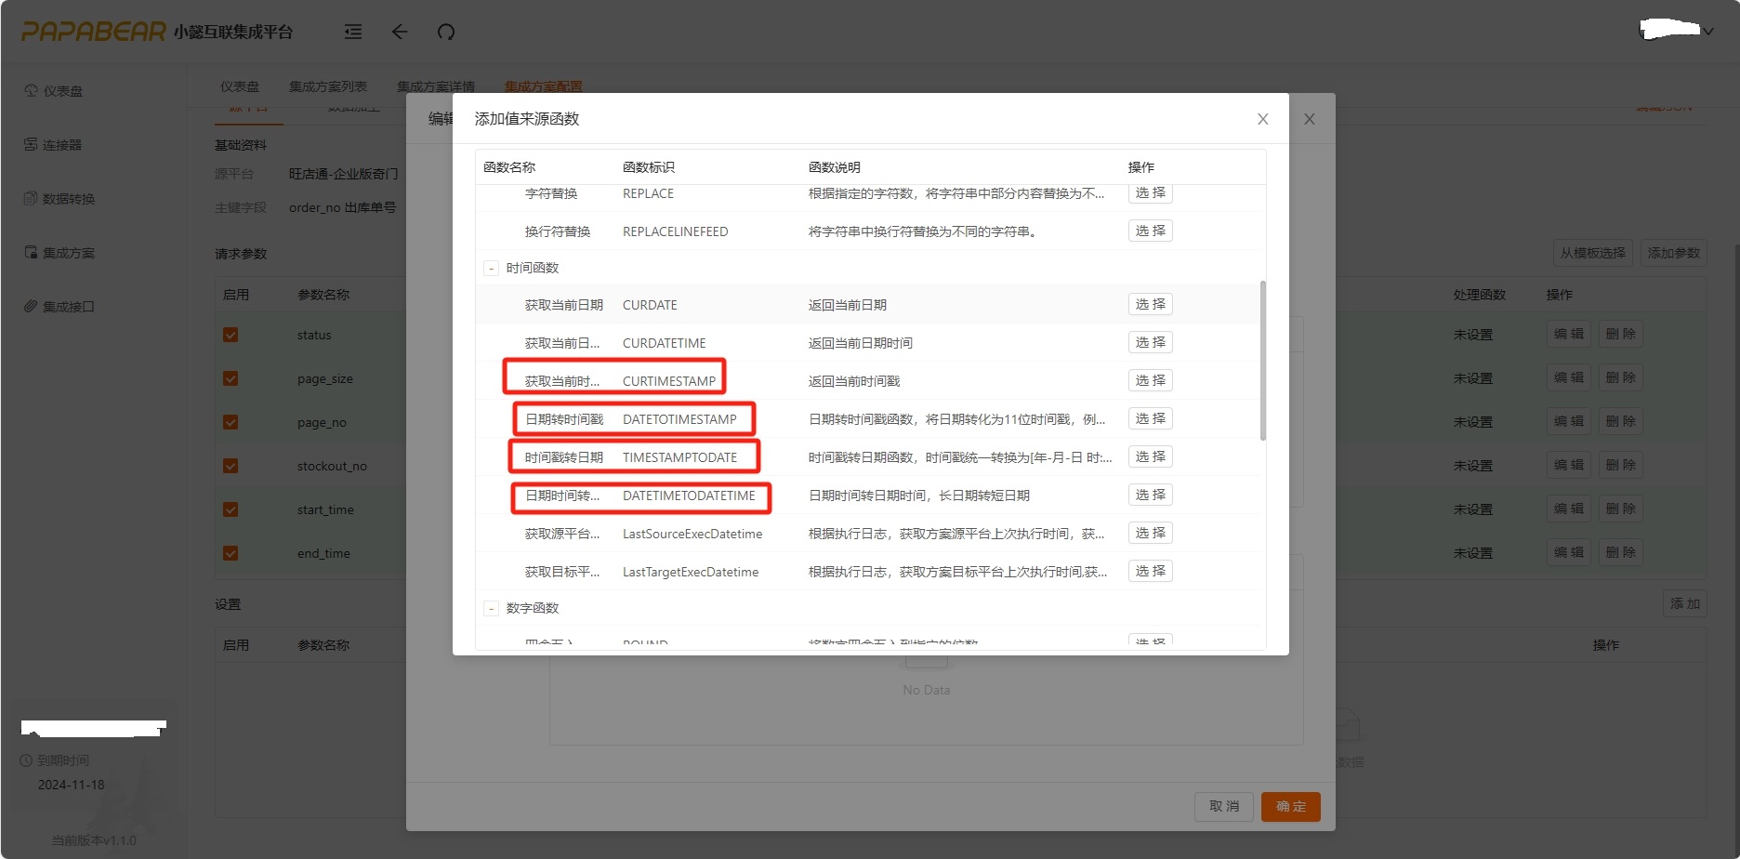Open the user account dropdown arrow

click(1707, 31)
